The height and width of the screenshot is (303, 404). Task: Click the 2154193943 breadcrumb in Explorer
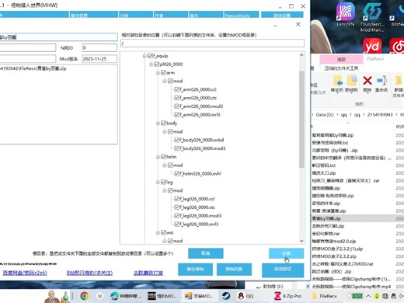click(380, 115)
